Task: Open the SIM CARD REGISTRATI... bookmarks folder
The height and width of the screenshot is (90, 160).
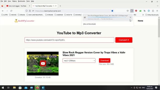Action: [x=35, y=15]
